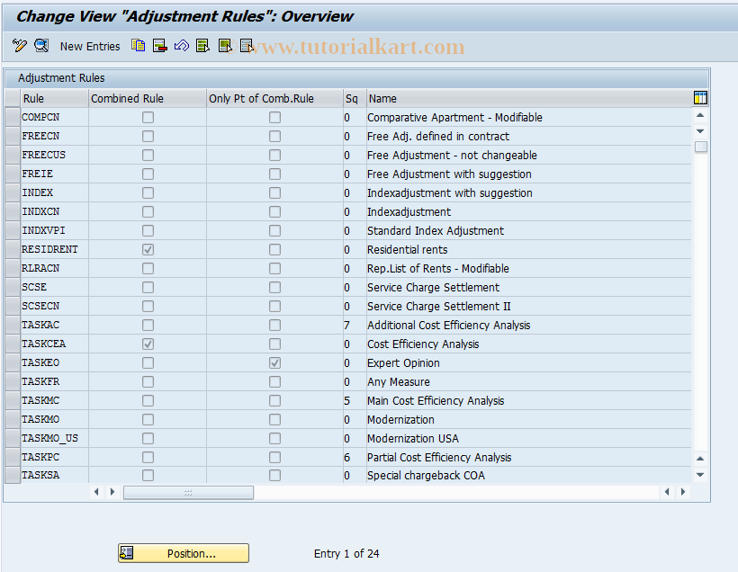The height and width of the screenshot is (572, 738).
Task: Click left arrow of the right horizontal scrollbar
Action: coord(667,492)
